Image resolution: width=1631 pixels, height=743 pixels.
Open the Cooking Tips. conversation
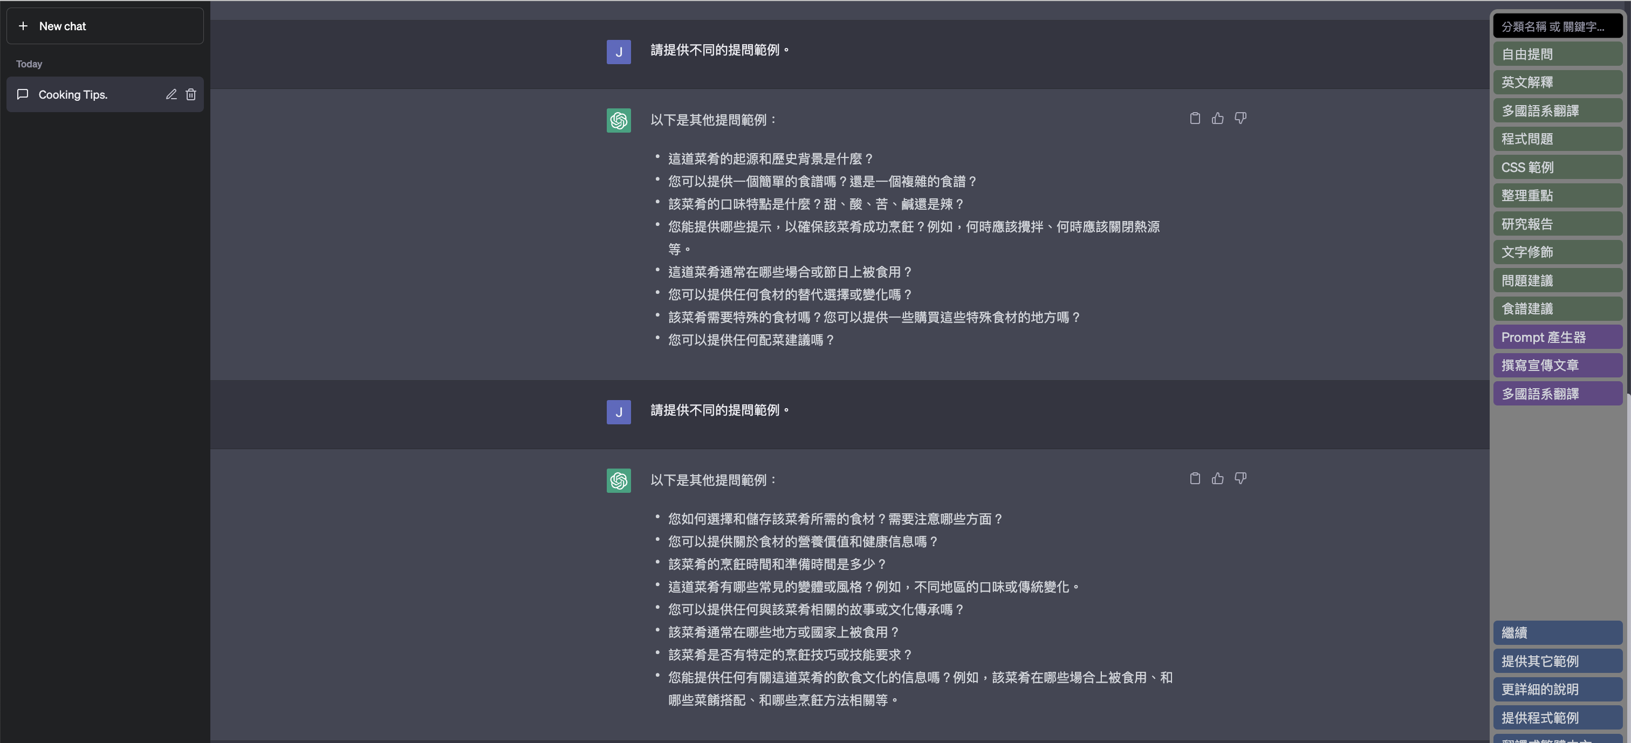[x=73, y=95]
